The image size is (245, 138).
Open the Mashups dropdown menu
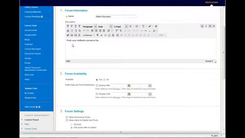click(x=89, y=35)
